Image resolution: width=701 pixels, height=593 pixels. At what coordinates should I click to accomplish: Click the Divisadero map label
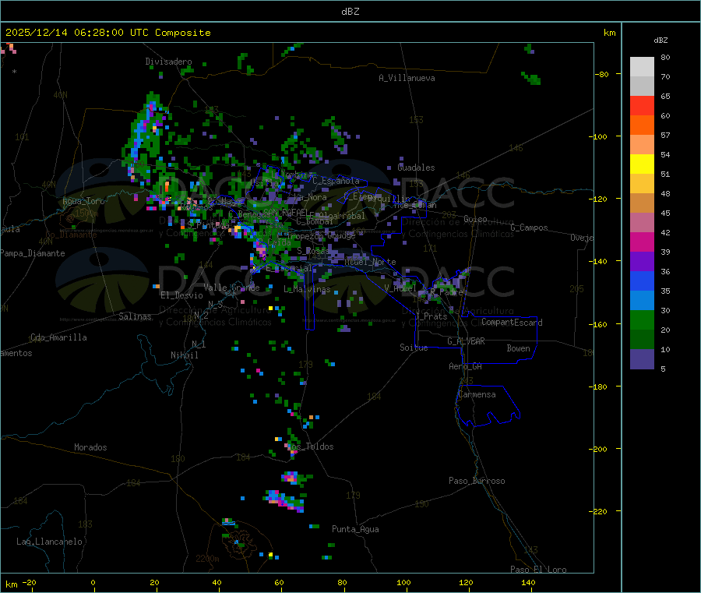(x=168, y=62)
